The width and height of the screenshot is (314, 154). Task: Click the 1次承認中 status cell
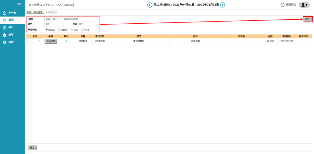tap(100, 41)
